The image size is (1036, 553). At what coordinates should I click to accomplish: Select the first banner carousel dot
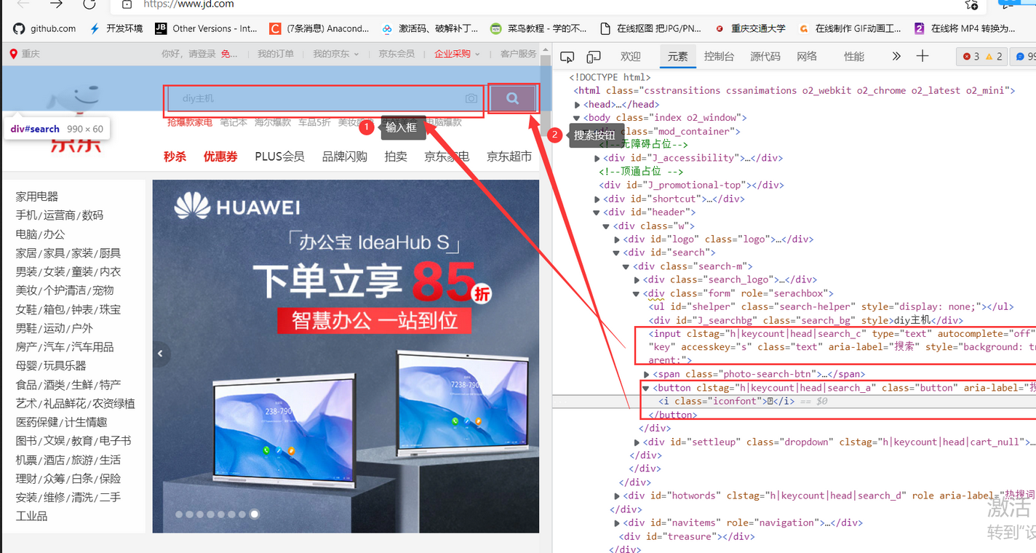pos(180,514)
